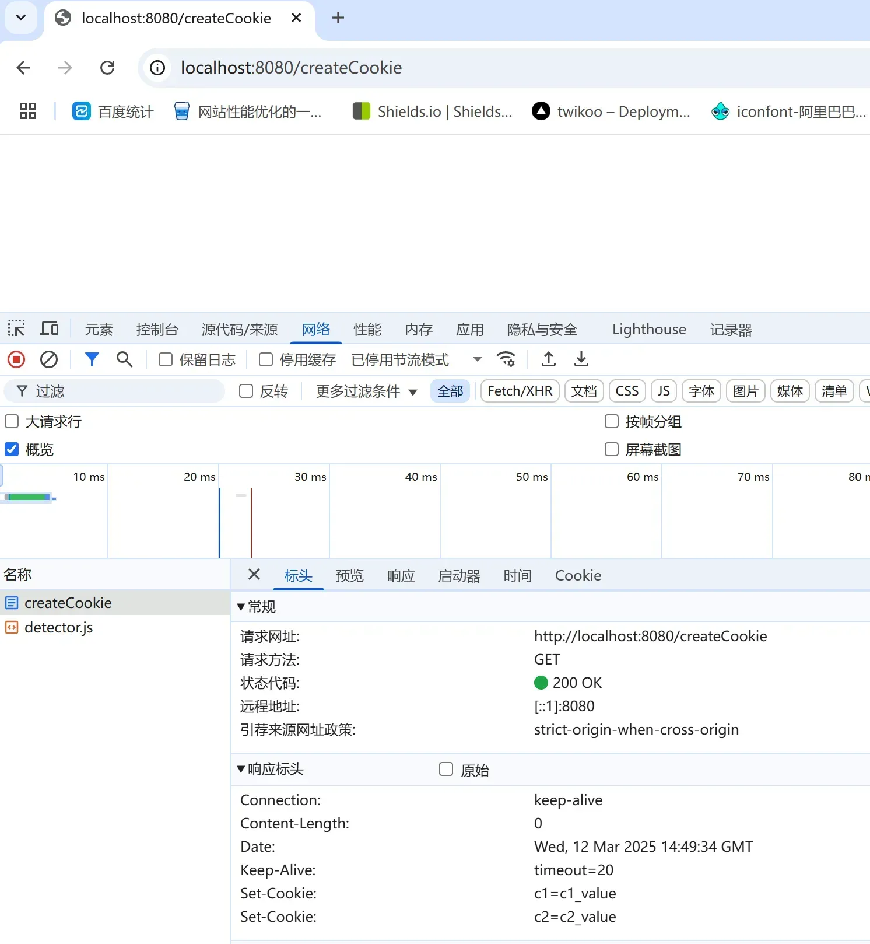Image resolution: width=870 pixels, height=944 pixels.
Task: Expand the 更多过滤条件 dropdown
Action: (x=366, y=391)
